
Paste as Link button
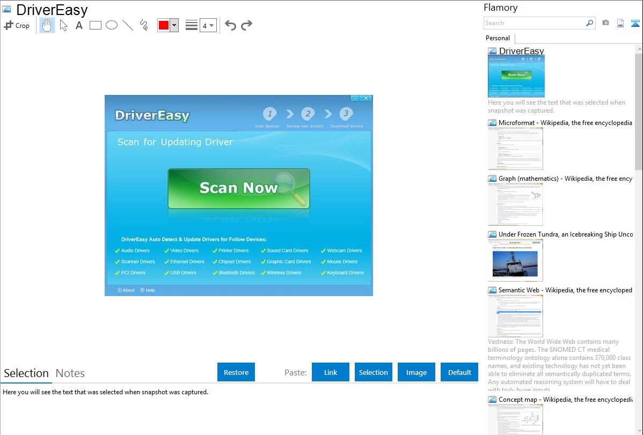331,372
